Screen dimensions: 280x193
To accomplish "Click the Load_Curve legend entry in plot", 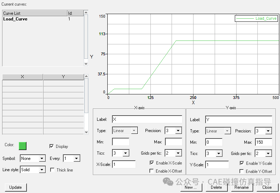I will (x=256, y=18).
